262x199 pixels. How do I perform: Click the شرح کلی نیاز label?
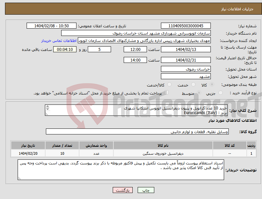[x=243, y=110]
